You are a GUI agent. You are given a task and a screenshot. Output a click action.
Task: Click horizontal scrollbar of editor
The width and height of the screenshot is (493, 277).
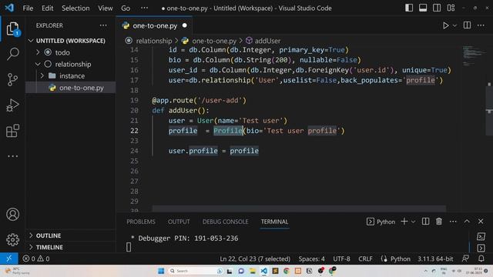point(299,209)
